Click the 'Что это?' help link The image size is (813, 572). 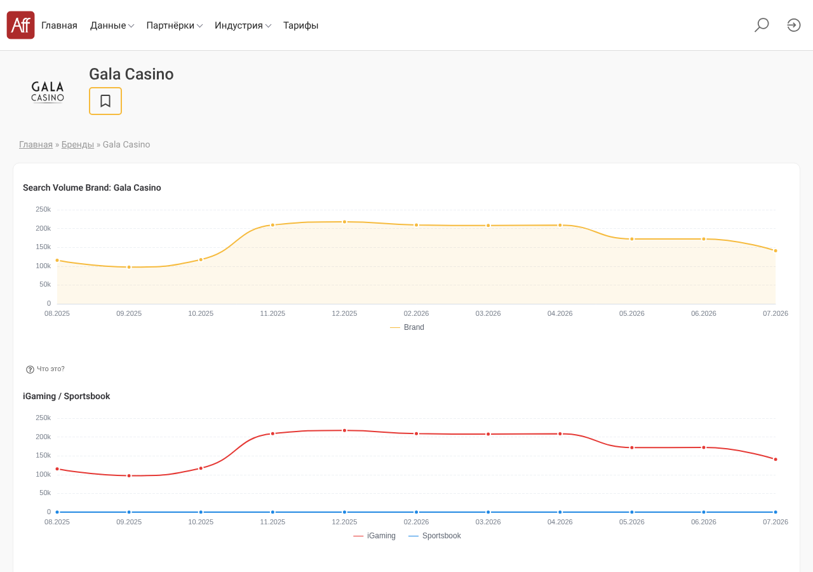coord(51,369)
